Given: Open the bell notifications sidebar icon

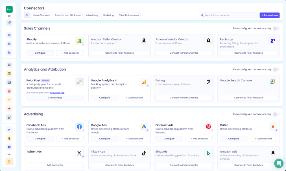Looking at the screenshot, I should point(9,138).
